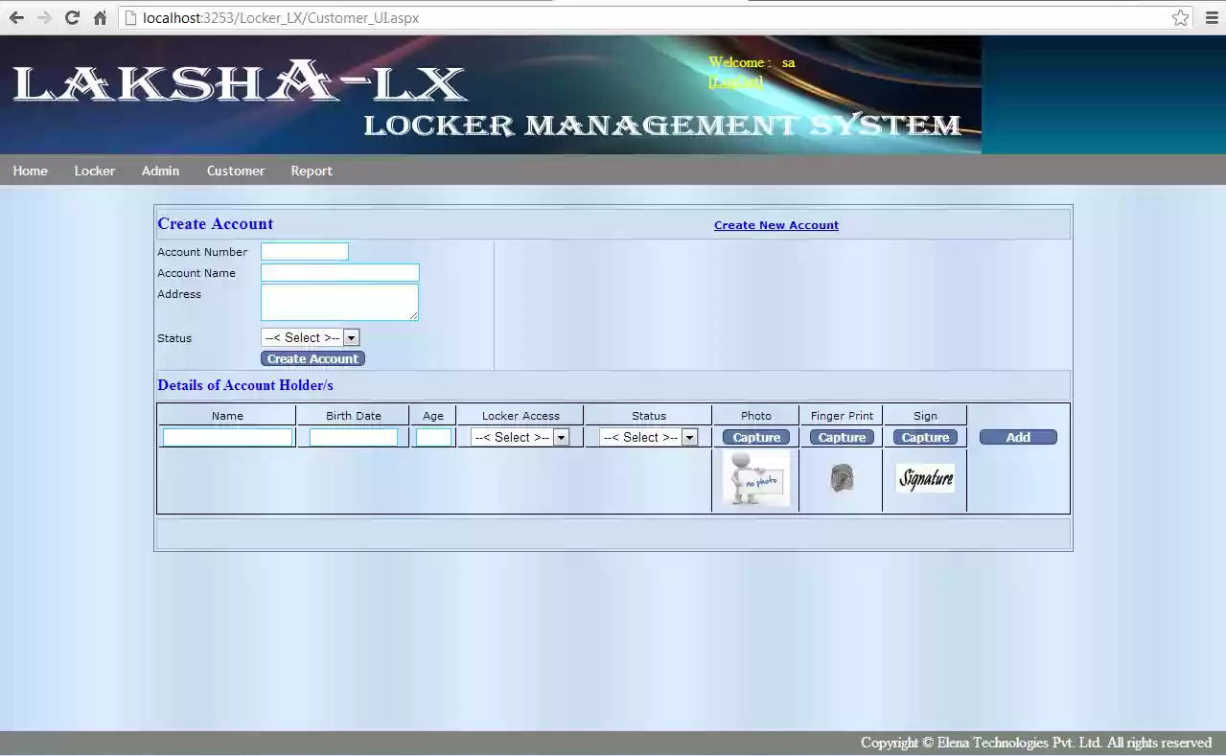Open the Status dropdown in account holder row
The height and width of the screenshot is (756, 1226).
688,437
